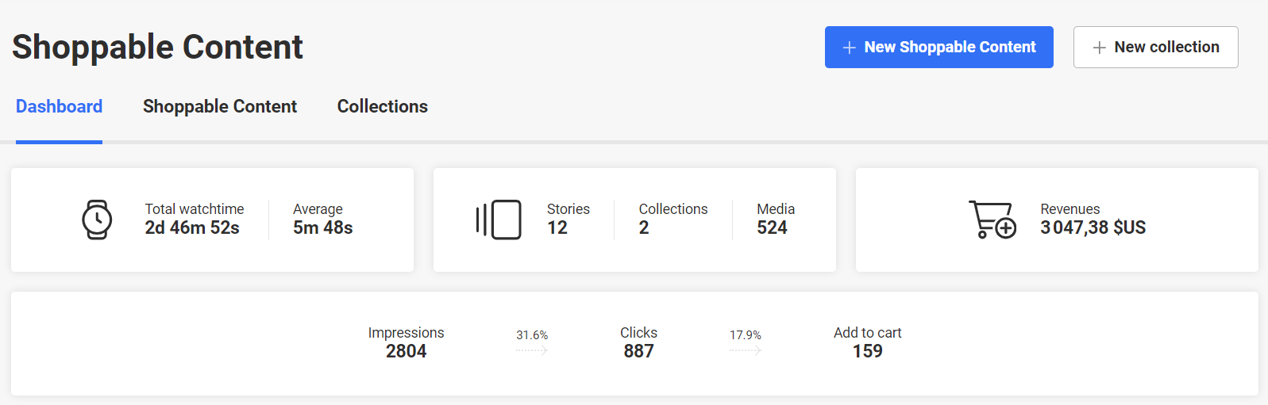The image size is (1268, 405).
Task: Click the Media count 524
Action: tap(772, 227)
